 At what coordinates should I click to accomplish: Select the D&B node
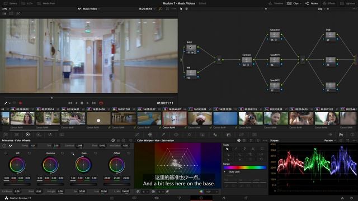[331, 35]
